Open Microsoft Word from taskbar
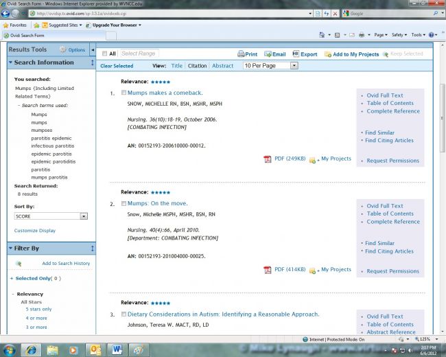This screenshot has height=357, width=446. (x=117, y=350)
